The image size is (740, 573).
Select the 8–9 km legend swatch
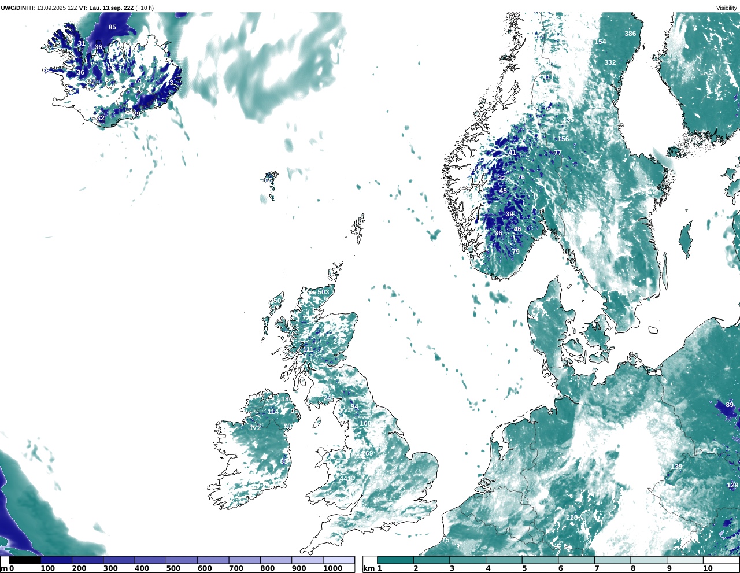coord(649,560)
